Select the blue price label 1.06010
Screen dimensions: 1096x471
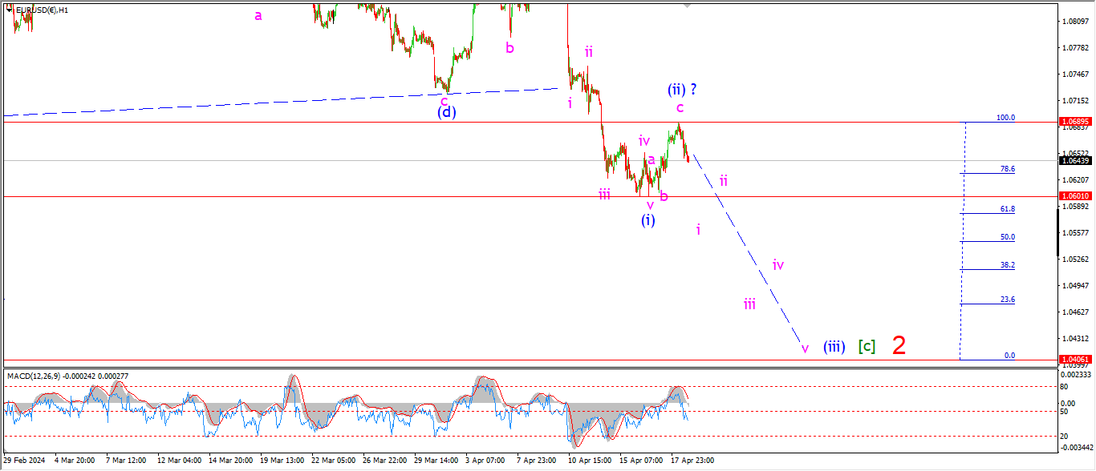click(1075, 196)
